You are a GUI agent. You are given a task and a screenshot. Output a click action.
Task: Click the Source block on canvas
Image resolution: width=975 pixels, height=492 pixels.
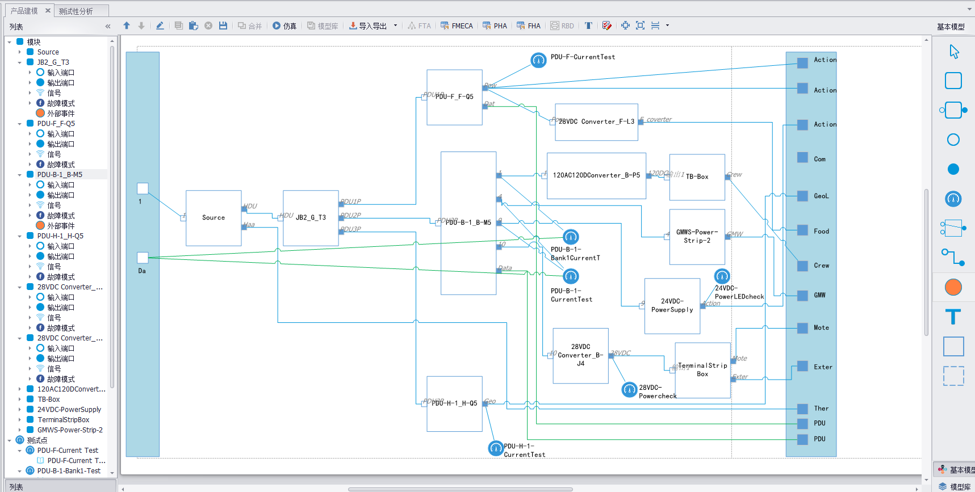pos(214,218)
